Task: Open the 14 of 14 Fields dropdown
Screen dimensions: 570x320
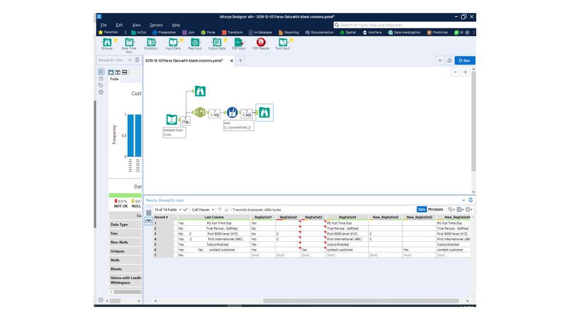Action: (168, 210)
